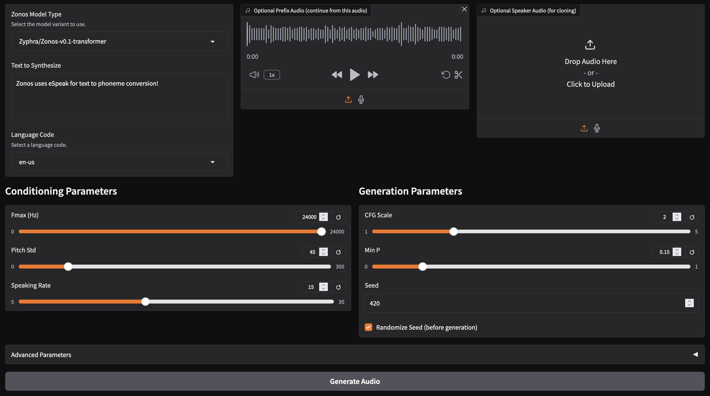Click the Generation Parameters heading
The width and height of the screenshot is (710, 396).
[410, 191]
